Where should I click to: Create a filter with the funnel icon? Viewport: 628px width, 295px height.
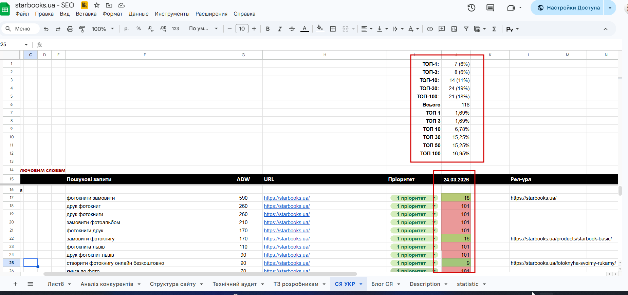point(466,29)
